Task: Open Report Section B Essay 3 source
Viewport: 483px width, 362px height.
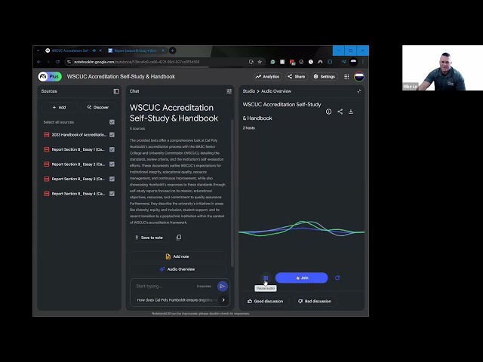Action: (x=78, y=179)
